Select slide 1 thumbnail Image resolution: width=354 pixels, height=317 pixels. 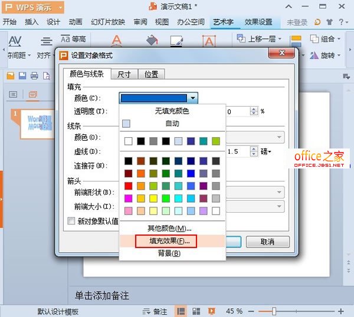(37, 124)
